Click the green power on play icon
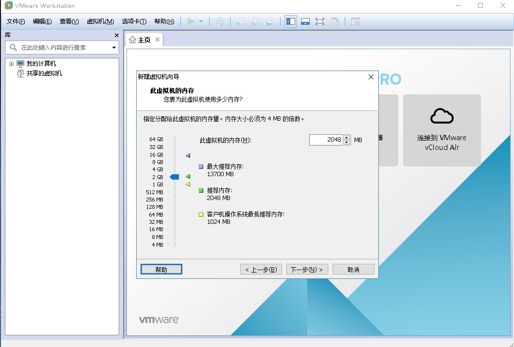Screen dimensions: 514x347 coord(191,21)
